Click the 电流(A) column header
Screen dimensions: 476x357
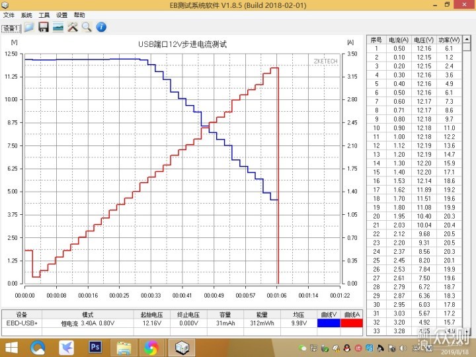pyautogui.click(x=399, y=40)
